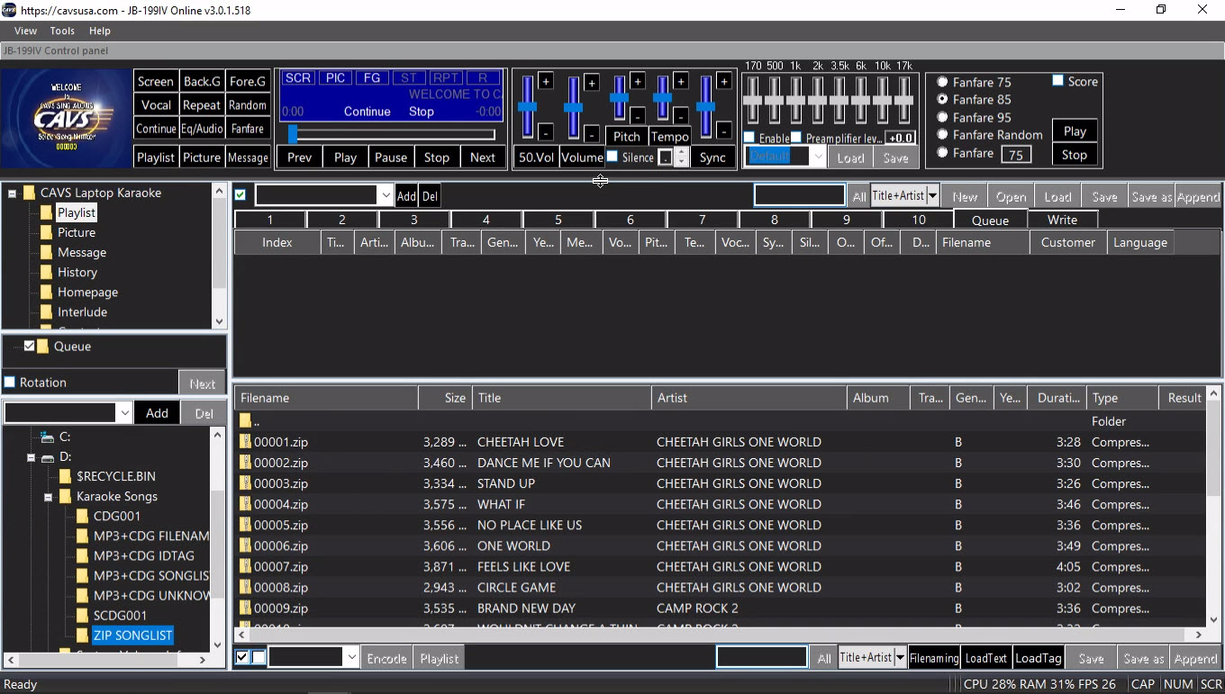Click the 00001.zip file icon
Image resolution: width=1225 pixels, height=694 pixels.
click(x=245, y=442)
